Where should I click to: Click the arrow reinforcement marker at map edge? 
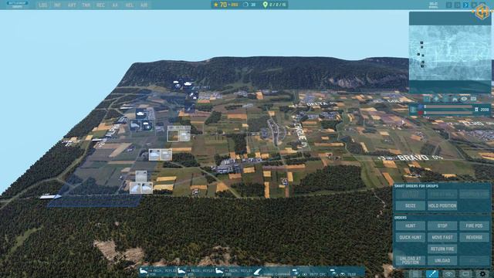click(50, 197)
